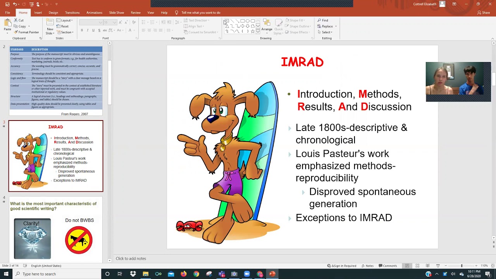Paste from clipboard
The width and height of the screenshot is (496, 279).
7,26
